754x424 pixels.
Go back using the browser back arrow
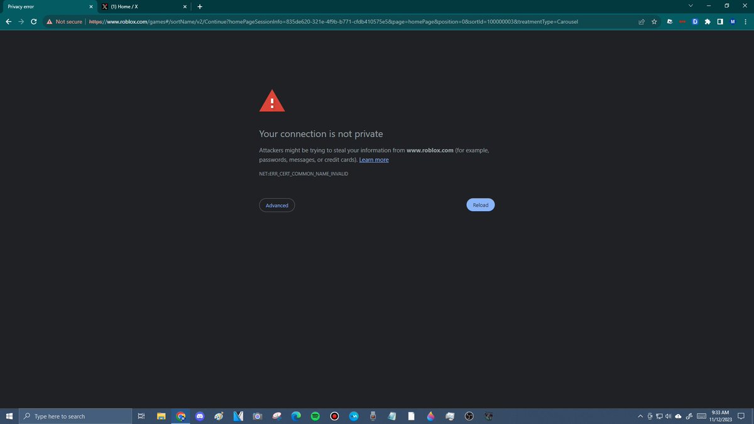click(x=8, y=21)
